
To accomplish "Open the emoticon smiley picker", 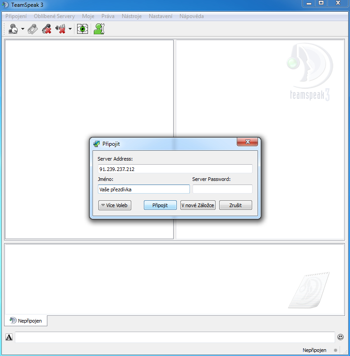I will click(x=341, y=337).
